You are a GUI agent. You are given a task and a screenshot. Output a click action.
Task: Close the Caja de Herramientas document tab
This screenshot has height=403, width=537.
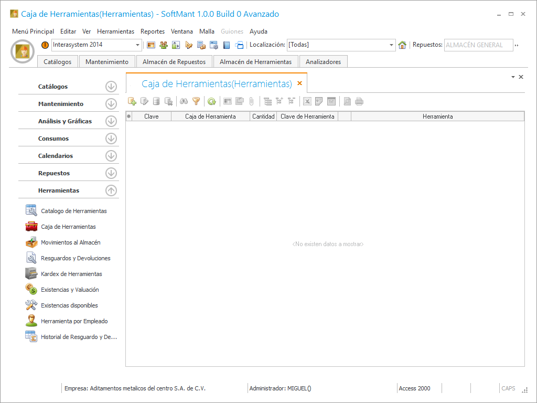pyautogui.click(x=300, y=83)
